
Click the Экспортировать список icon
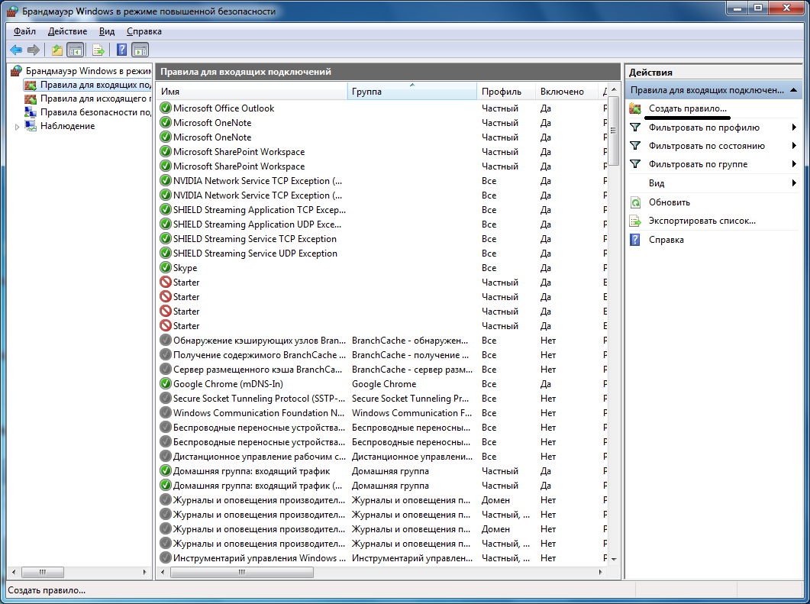(635, 221)
